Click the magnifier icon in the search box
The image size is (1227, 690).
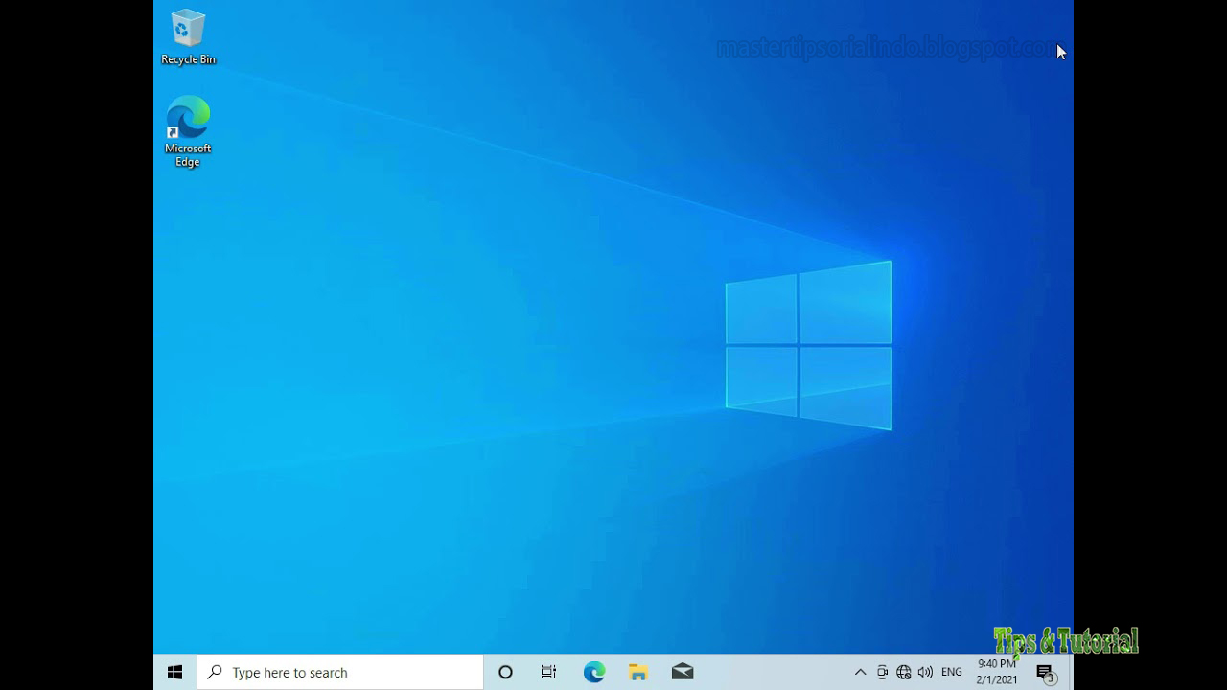(214, 672)
